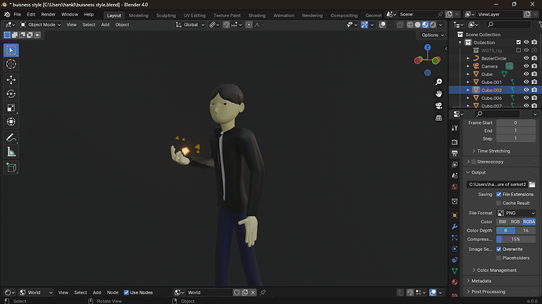Viewport: 542px width, 304px height.
Task: Hide Cube.002 in viewport
Action: click(x=526, y=90)
